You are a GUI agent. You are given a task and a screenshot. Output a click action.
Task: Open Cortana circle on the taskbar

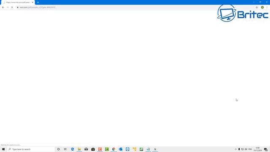tap(58, 149)
